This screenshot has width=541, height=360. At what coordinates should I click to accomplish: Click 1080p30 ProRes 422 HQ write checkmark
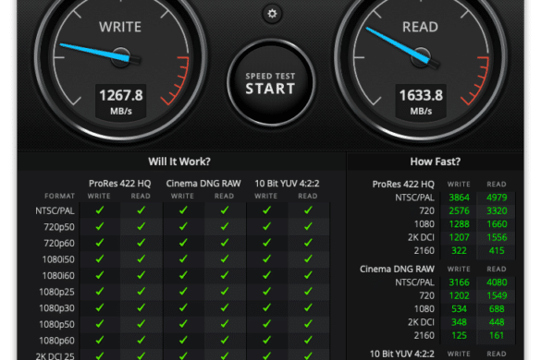(100, 307)
